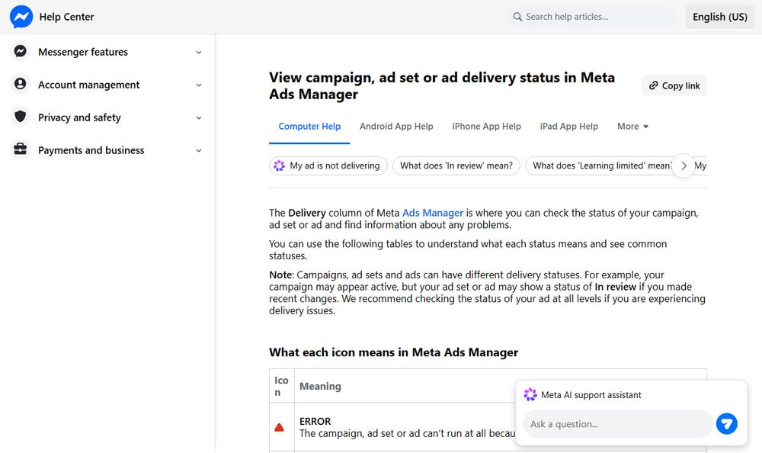
Task: Select the Computer Help tab
Action: point(309,127)
